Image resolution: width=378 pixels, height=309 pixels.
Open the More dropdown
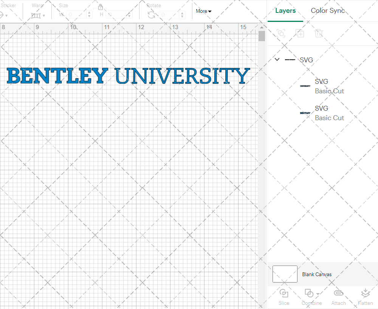[203, 11]
